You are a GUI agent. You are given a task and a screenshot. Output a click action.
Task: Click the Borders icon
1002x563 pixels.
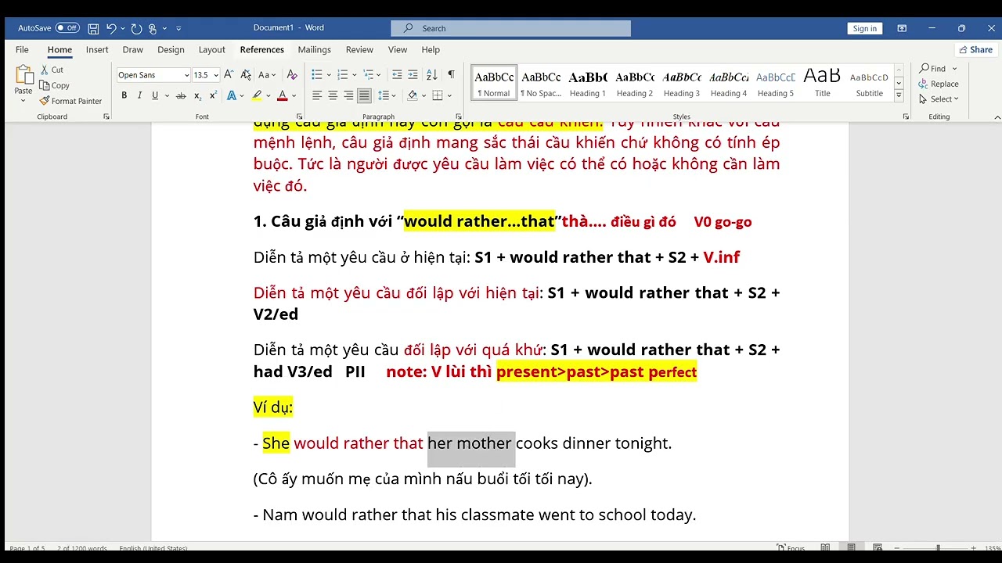click(x=438, y=95)
